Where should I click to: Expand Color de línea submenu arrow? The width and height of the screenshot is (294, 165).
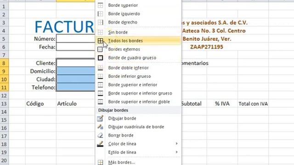click(x=176, y=143)
